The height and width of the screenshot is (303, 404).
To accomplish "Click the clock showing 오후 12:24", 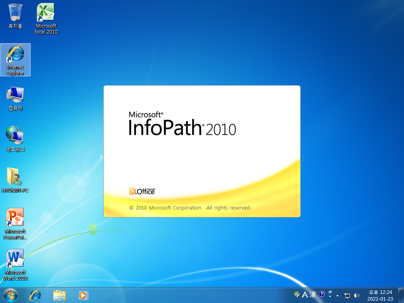I will click(380, 296).
